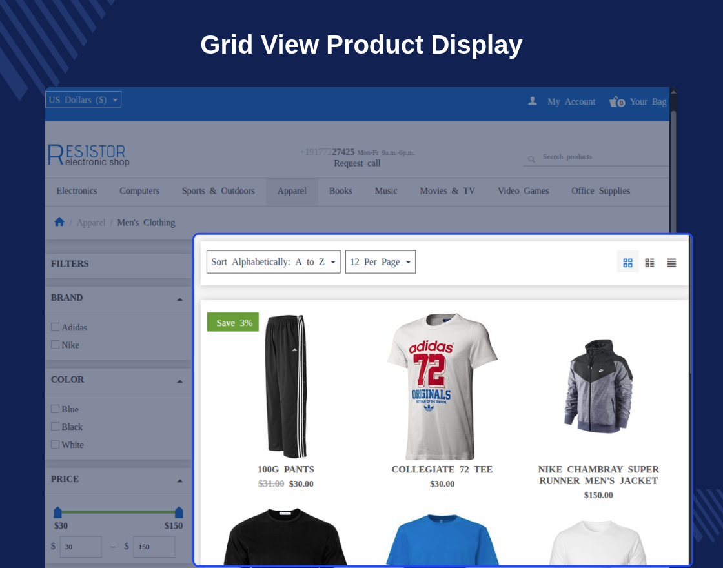Click the Save 3% badge

tap(233, 322)
